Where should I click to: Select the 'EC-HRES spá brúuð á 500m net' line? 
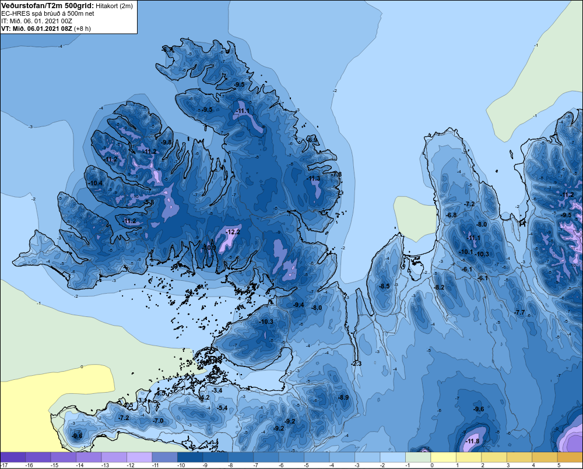(x=48, y=13)
